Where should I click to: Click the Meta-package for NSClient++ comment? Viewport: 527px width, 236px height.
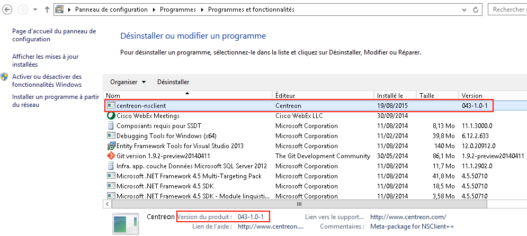(412, 226)
